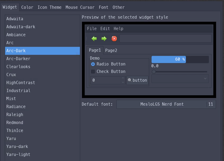Choose the Arc-Darker theme
The width and height of the screenshot is (224, 161).
point(42,59)
